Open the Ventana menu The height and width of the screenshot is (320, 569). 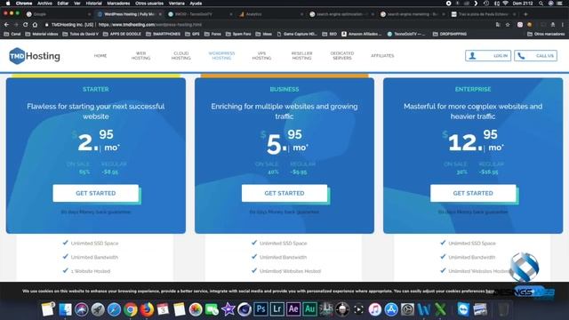coord(177,4)
